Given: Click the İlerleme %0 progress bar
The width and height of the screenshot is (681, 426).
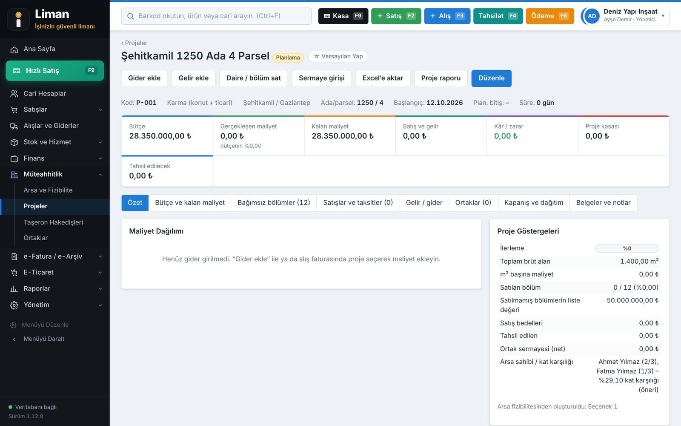Looking at the screenshot, I should coord(627,248).
